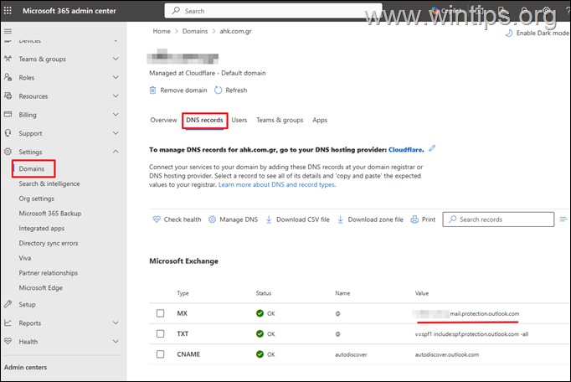Click the Resources sidebar icon
571x382 pixels.
8,95
